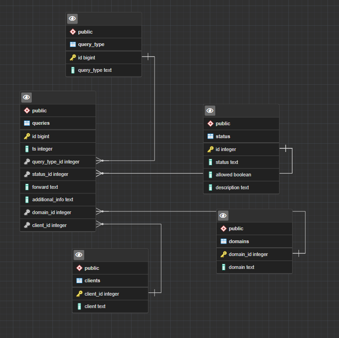Select 'forward text' column
This screenshot has height=338, width=339.
tap(57, 187)
